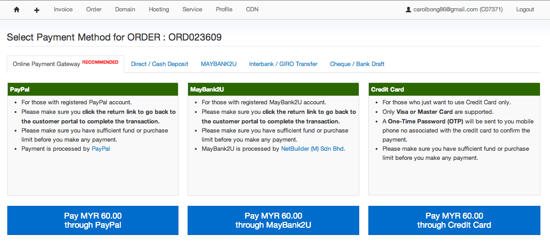Log out of the portal
This screenshot has height=245, width=550.
point(525,10)
